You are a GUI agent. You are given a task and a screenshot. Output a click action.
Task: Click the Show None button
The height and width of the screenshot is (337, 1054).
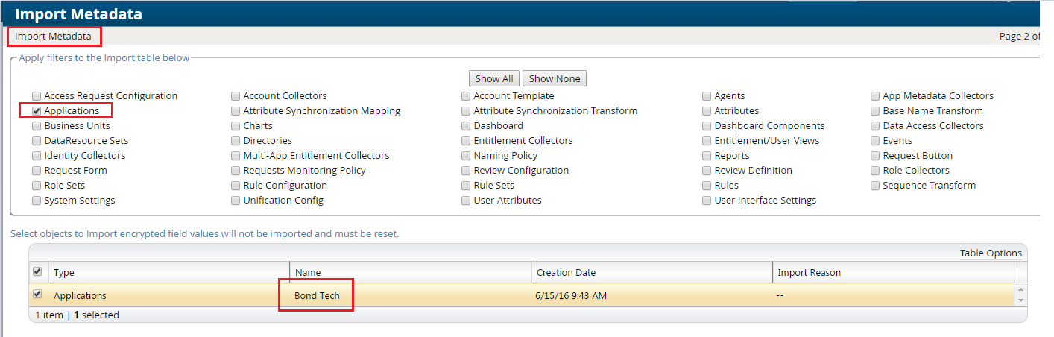[x=555, y=78]
